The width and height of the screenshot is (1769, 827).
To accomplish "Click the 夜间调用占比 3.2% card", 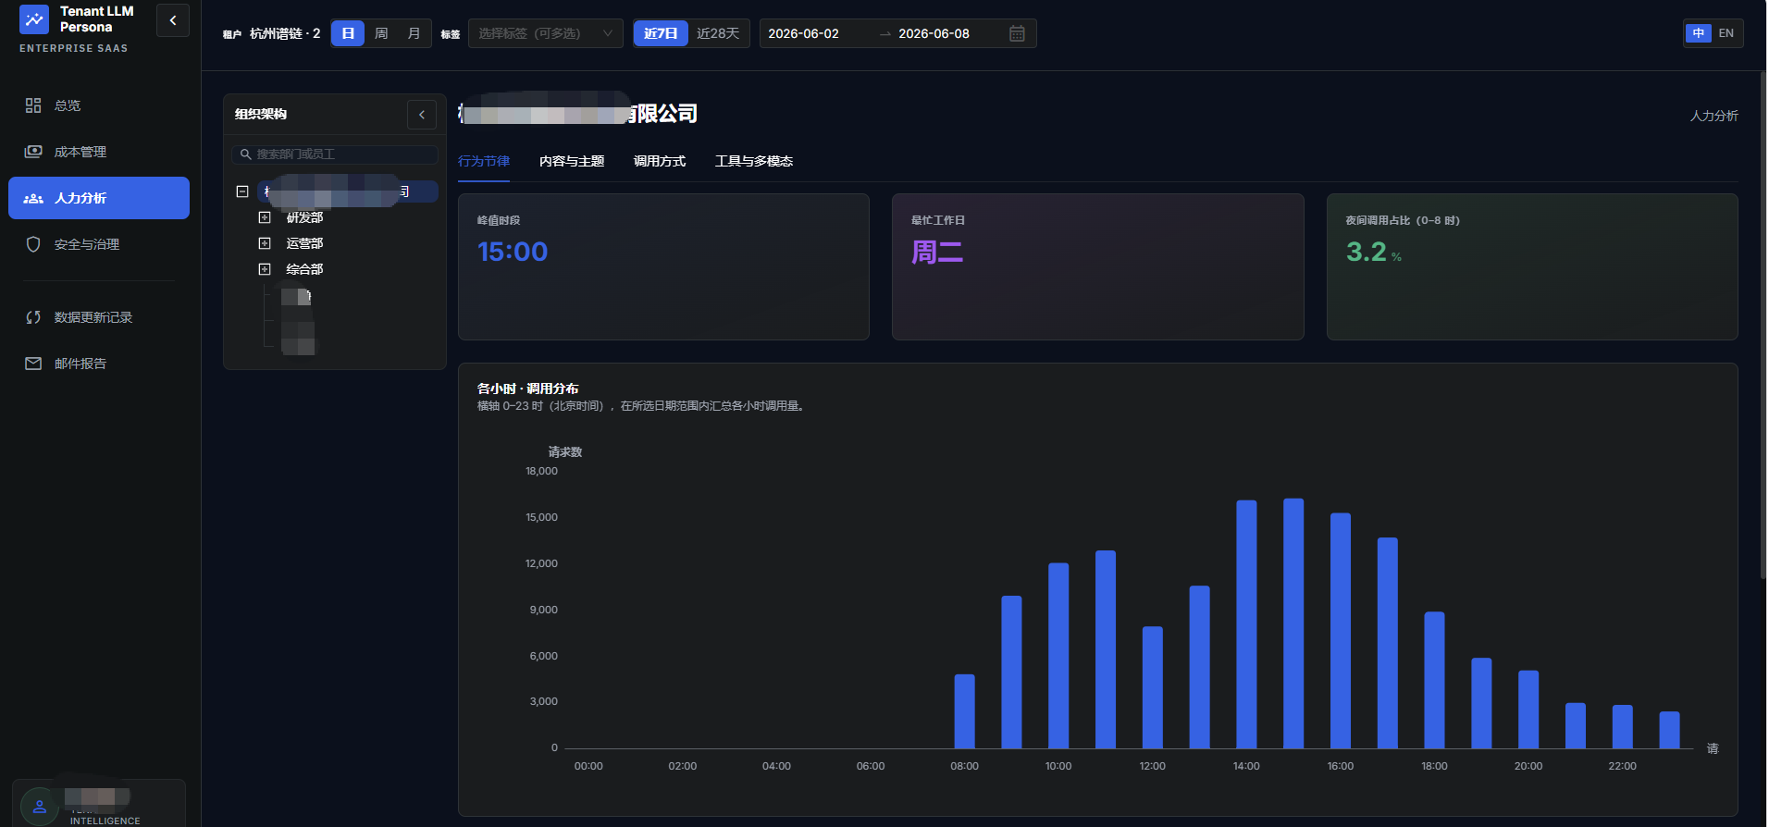I will click(x=1532, y=266).
